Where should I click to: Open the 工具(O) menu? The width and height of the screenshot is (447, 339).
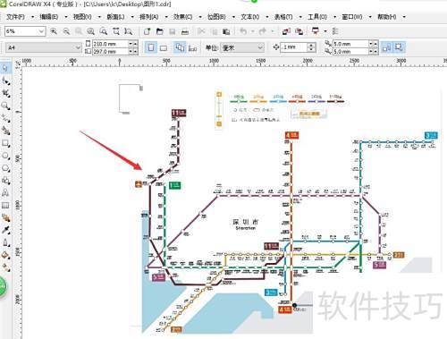[317, 17]
